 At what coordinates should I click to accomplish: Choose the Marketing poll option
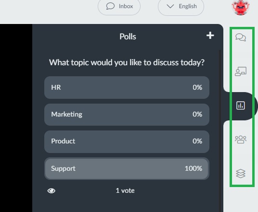coord(127,115)
